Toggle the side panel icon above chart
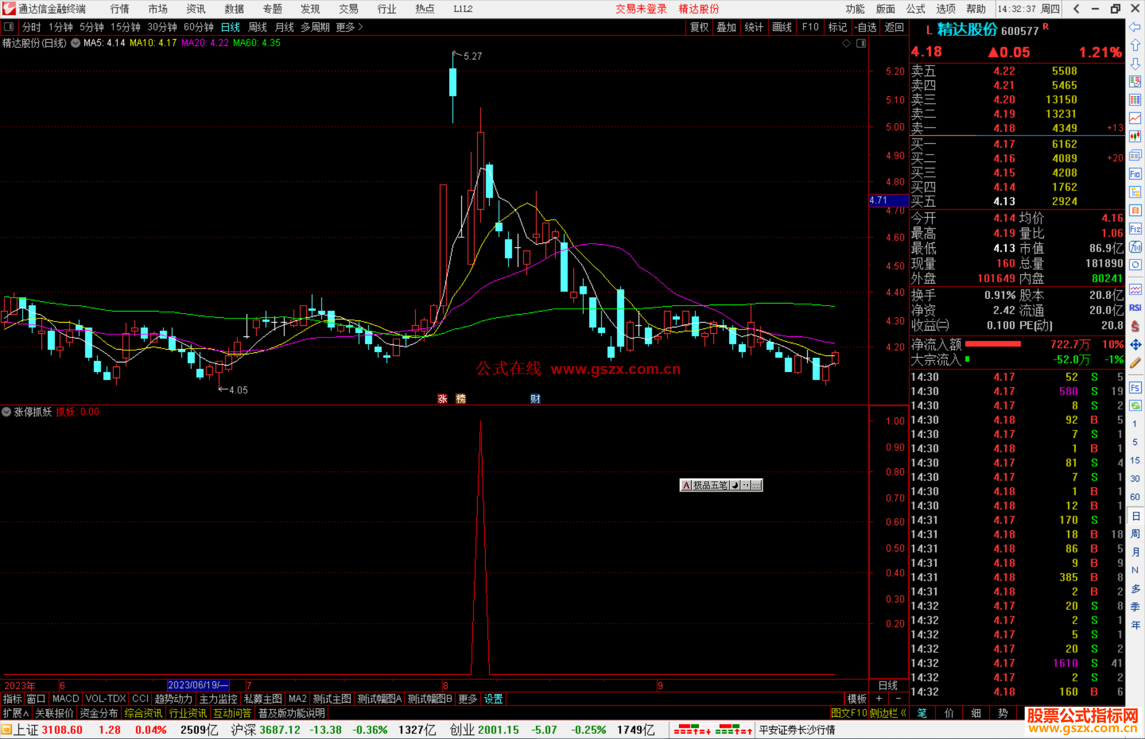Image resolution: width=1145 pixels, height=739 pixels. (861, 43)
